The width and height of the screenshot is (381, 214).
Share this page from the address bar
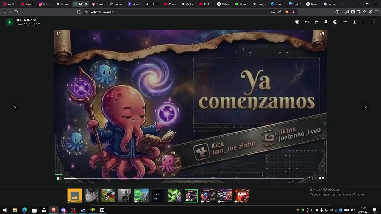click(x=280, y=12)
